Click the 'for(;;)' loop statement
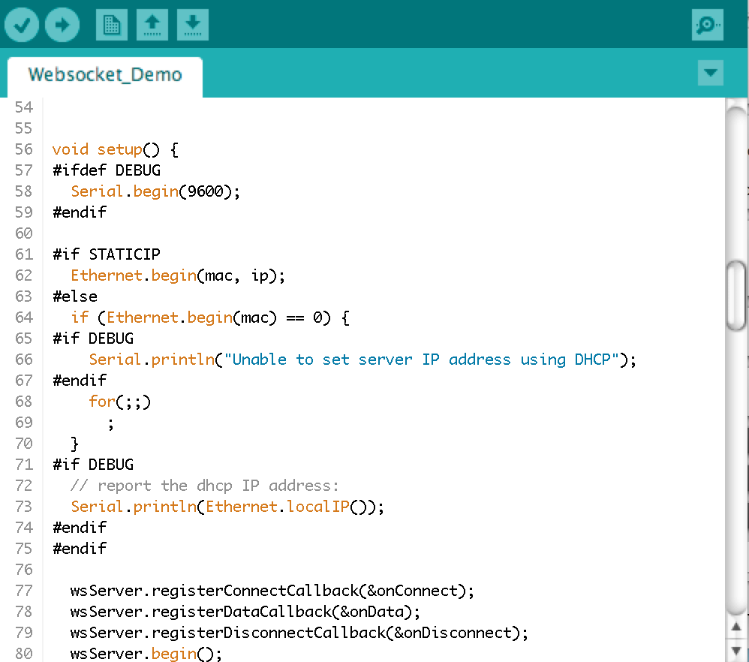The image size is (749, 662). 120,402
